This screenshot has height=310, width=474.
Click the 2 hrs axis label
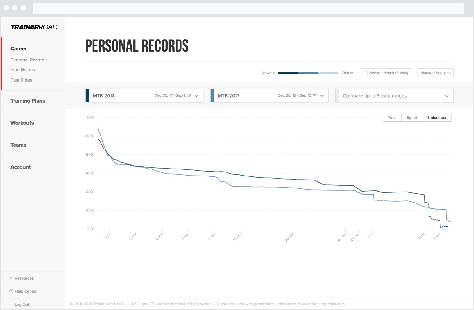(421, 236)
